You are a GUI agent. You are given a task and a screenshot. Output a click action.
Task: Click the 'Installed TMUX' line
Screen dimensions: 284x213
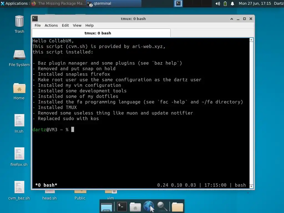tap(55, 107)
